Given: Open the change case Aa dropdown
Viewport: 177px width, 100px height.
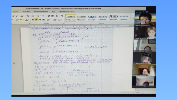Looking at the screenshot, I should point(22,16).
